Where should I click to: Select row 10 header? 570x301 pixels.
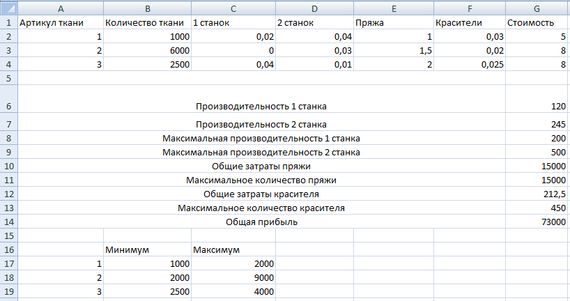click(x=9, y=166)
